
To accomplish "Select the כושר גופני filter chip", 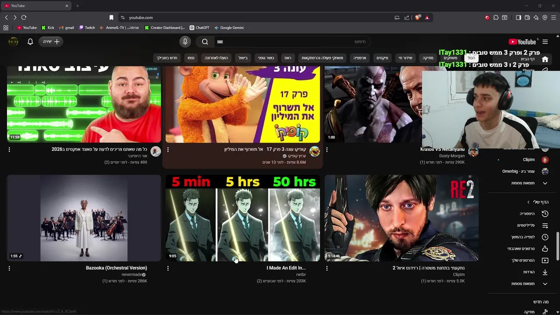I will [266, 58].
